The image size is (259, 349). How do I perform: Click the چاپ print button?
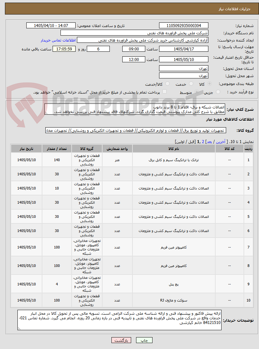coord(144,340)
